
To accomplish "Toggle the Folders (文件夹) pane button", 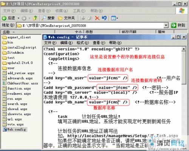I will [66, 18].
